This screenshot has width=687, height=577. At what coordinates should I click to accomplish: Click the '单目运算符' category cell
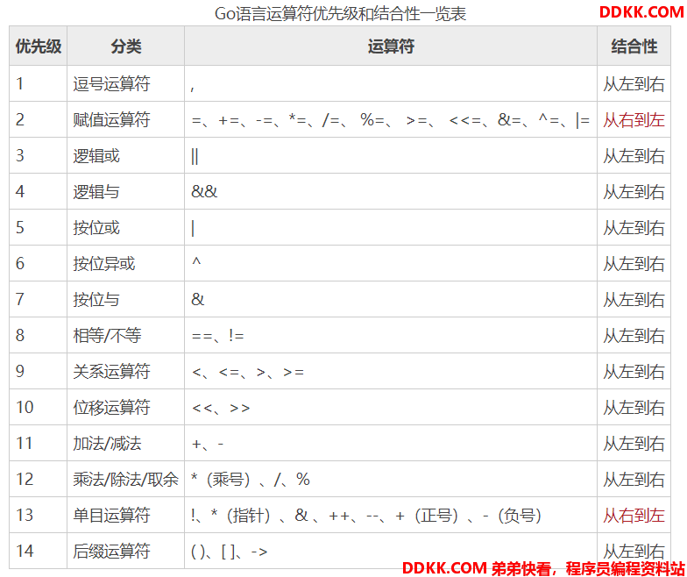126,516
